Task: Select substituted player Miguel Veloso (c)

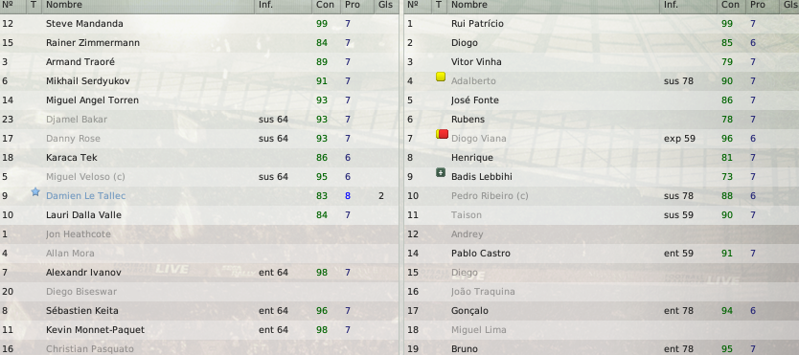Action: [199, 177]
